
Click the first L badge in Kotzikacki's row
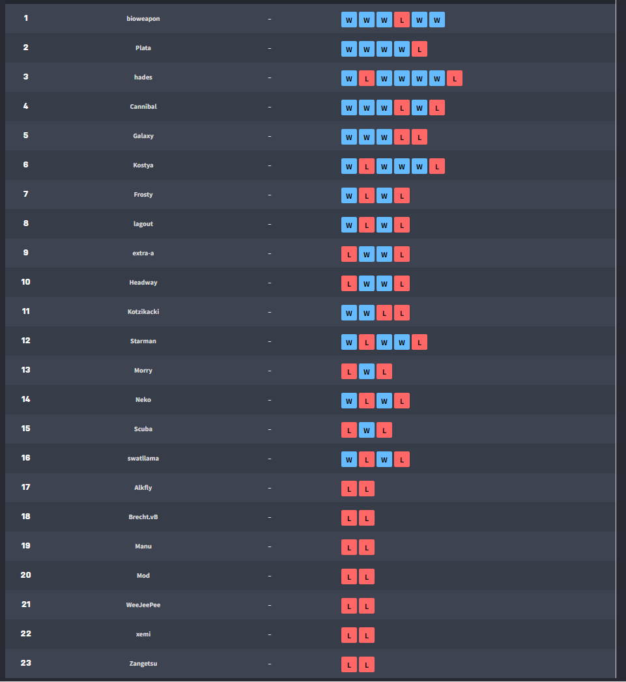pyautogui.click(x=384, y=313)
